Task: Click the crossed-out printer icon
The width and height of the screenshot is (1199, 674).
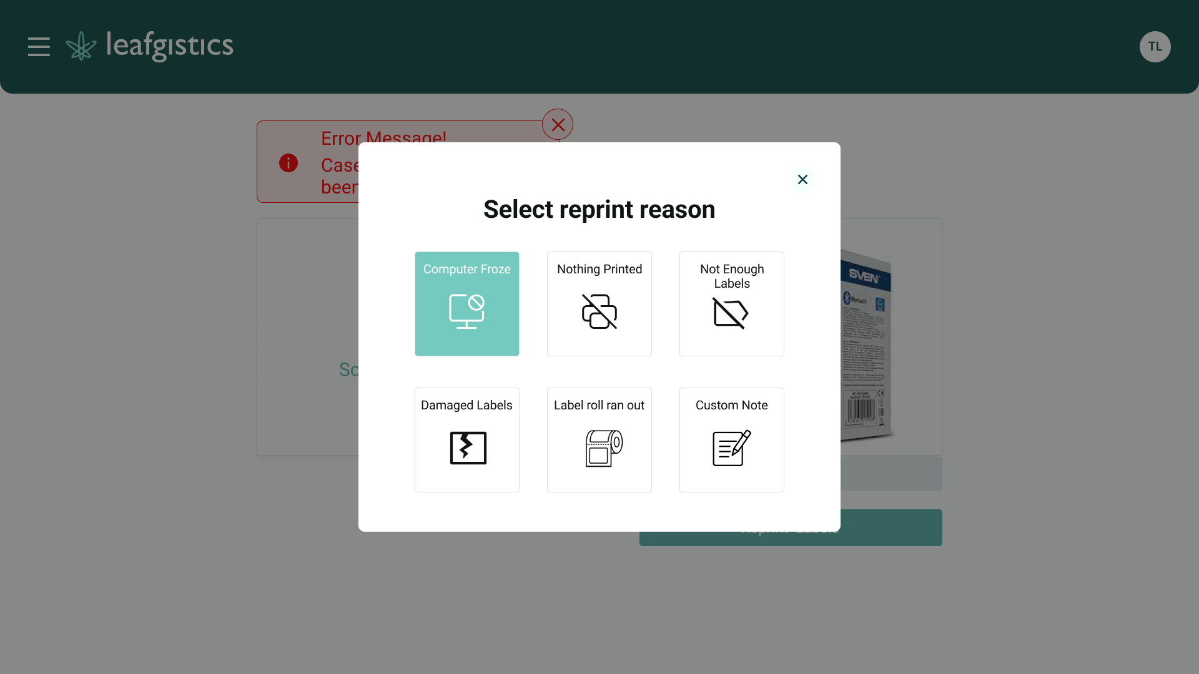Action: click(599, 311)
